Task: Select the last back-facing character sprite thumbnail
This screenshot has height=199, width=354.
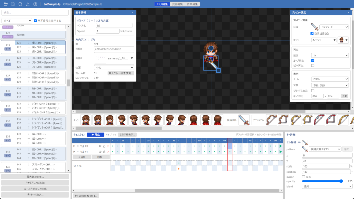Action: tap(217, 120)
